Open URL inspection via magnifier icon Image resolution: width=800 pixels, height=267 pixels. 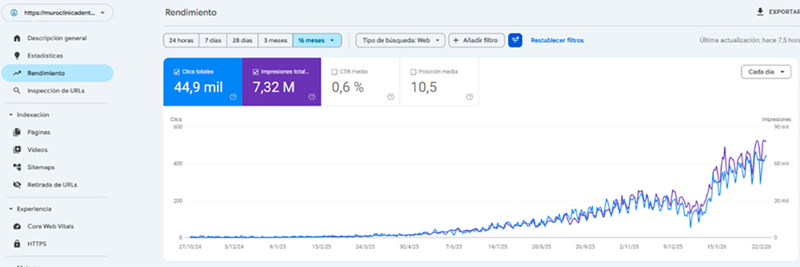point(17,91)
